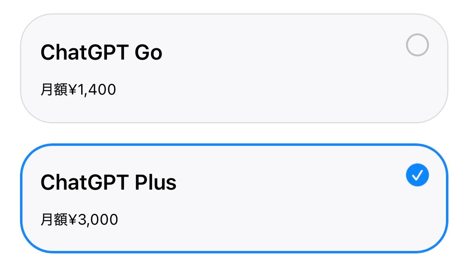Image resolution: width=468 pixels, height=263 pixels.
Task: Pick the ¥1,400 monthly plan option
Action: point(234,68)
